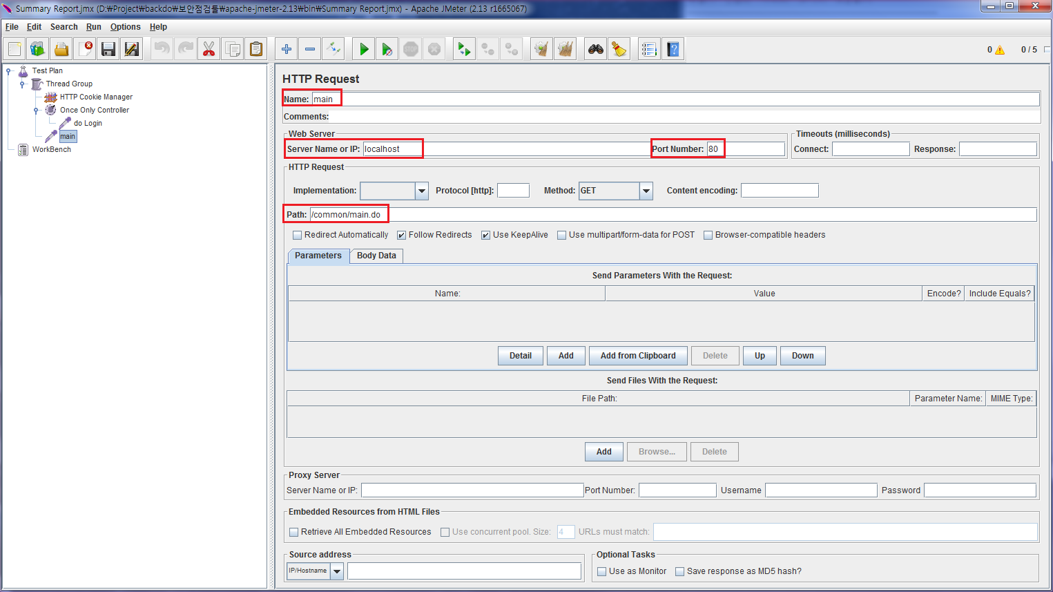Click the Search binoculars icon

coord(596,49)
